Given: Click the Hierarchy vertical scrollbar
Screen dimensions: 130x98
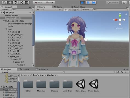Looking at the screenshot, I should click(33, 30).
